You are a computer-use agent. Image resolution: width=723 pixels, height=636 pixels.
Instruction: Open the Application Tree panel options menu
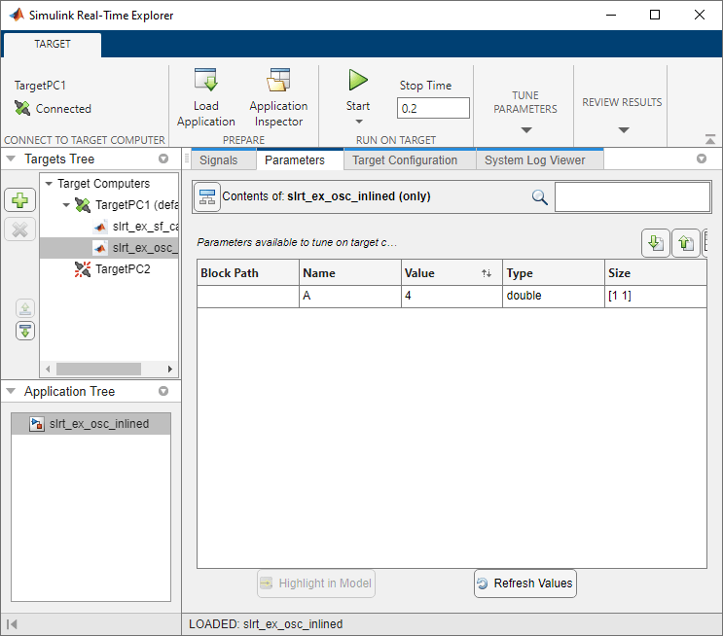[x=163, y=391]
